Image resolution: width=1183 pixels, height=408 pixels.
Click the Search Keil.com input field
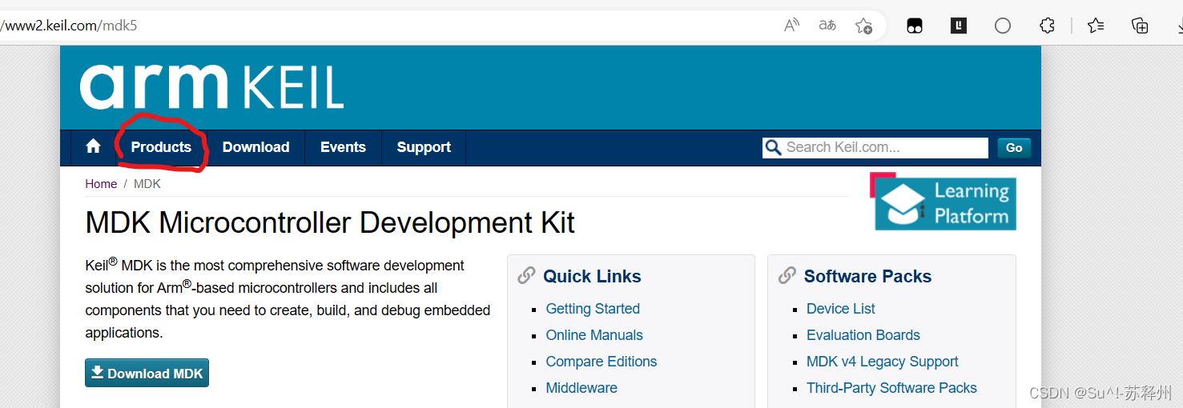pos(875,147)
